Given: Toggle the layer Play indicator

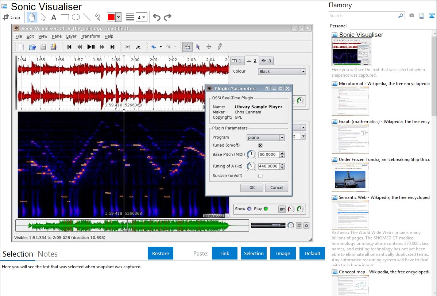Looking at the screenshot, I should point(266,209).
